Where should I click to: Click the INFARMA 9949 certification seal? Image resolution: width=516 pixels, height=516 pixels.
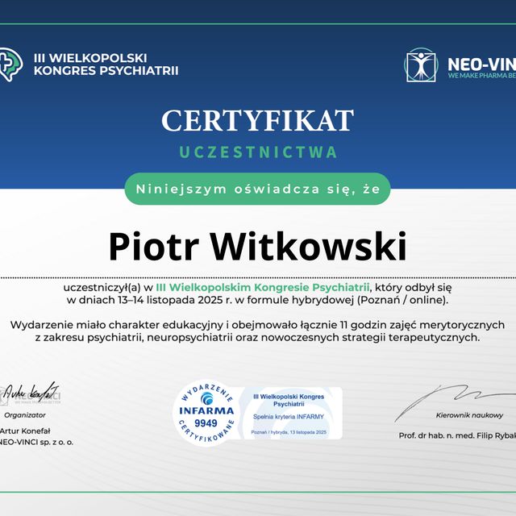coord(206,413)
